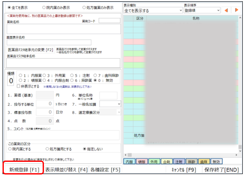Click the 合剤 color legend swatch
247x177 pixels.
pyautogui.click(x=167, y=161)
